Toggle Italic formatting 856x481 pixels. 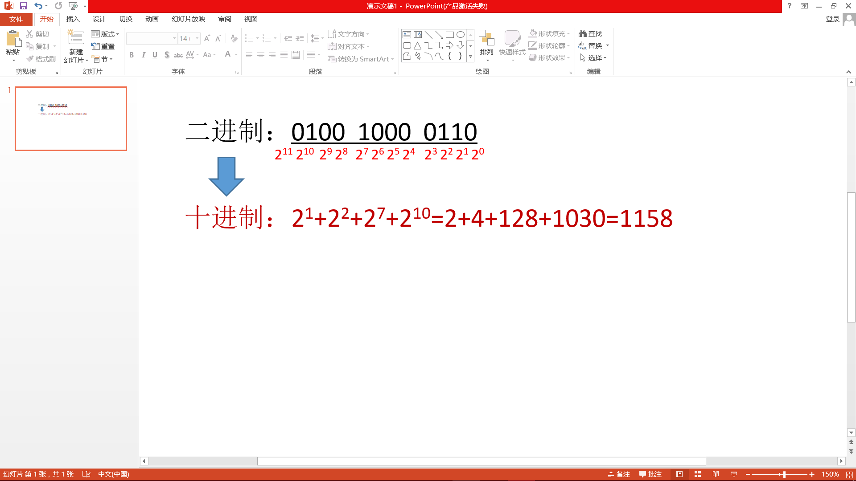[143, 55]
